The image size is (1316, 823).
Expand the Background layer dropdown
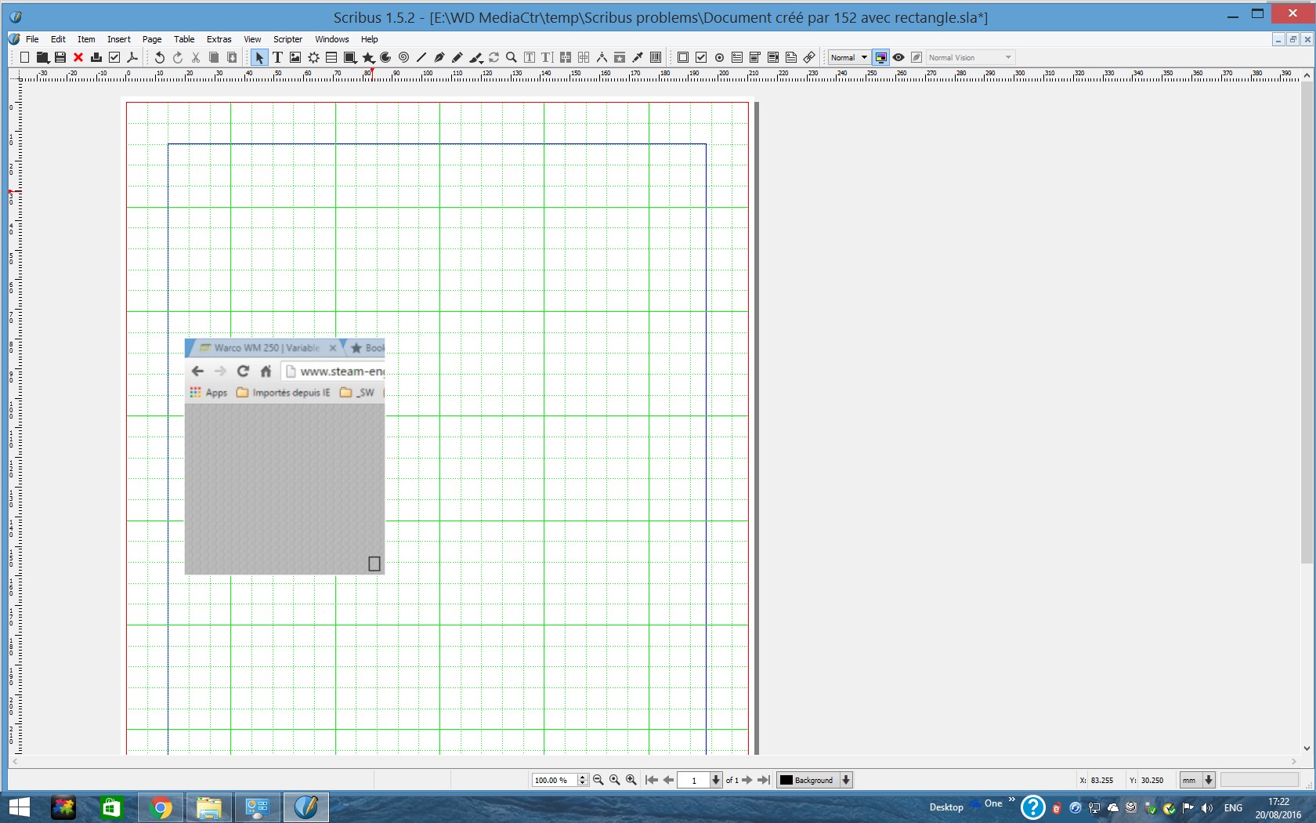846,780
